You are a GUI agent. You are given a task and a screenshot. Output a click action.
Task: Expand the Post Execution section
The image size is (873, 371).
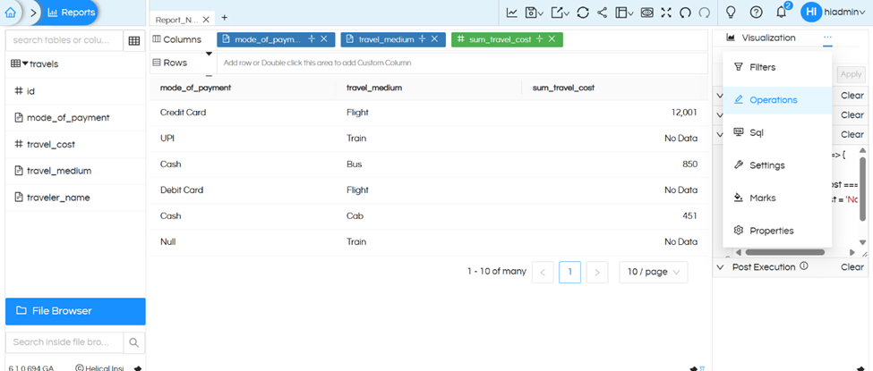click(720, 266)
